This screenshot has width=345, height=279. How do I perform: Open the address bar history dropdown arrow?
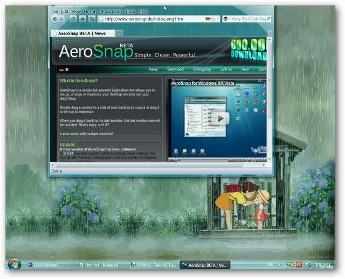[x=218, y=19]
